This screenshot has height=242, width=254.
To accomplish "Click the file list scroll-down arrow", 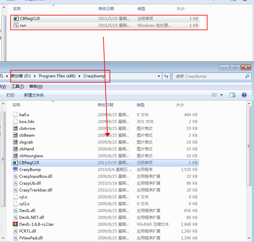I will [x=249, y=238].
